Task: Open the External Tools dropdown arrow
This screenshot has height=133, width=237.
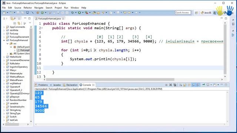Action: pos(90,13)
